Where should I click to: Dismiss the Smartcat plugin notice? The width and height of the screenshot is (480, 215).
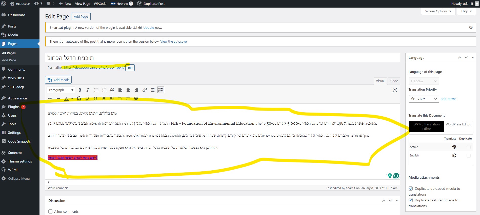471,27
